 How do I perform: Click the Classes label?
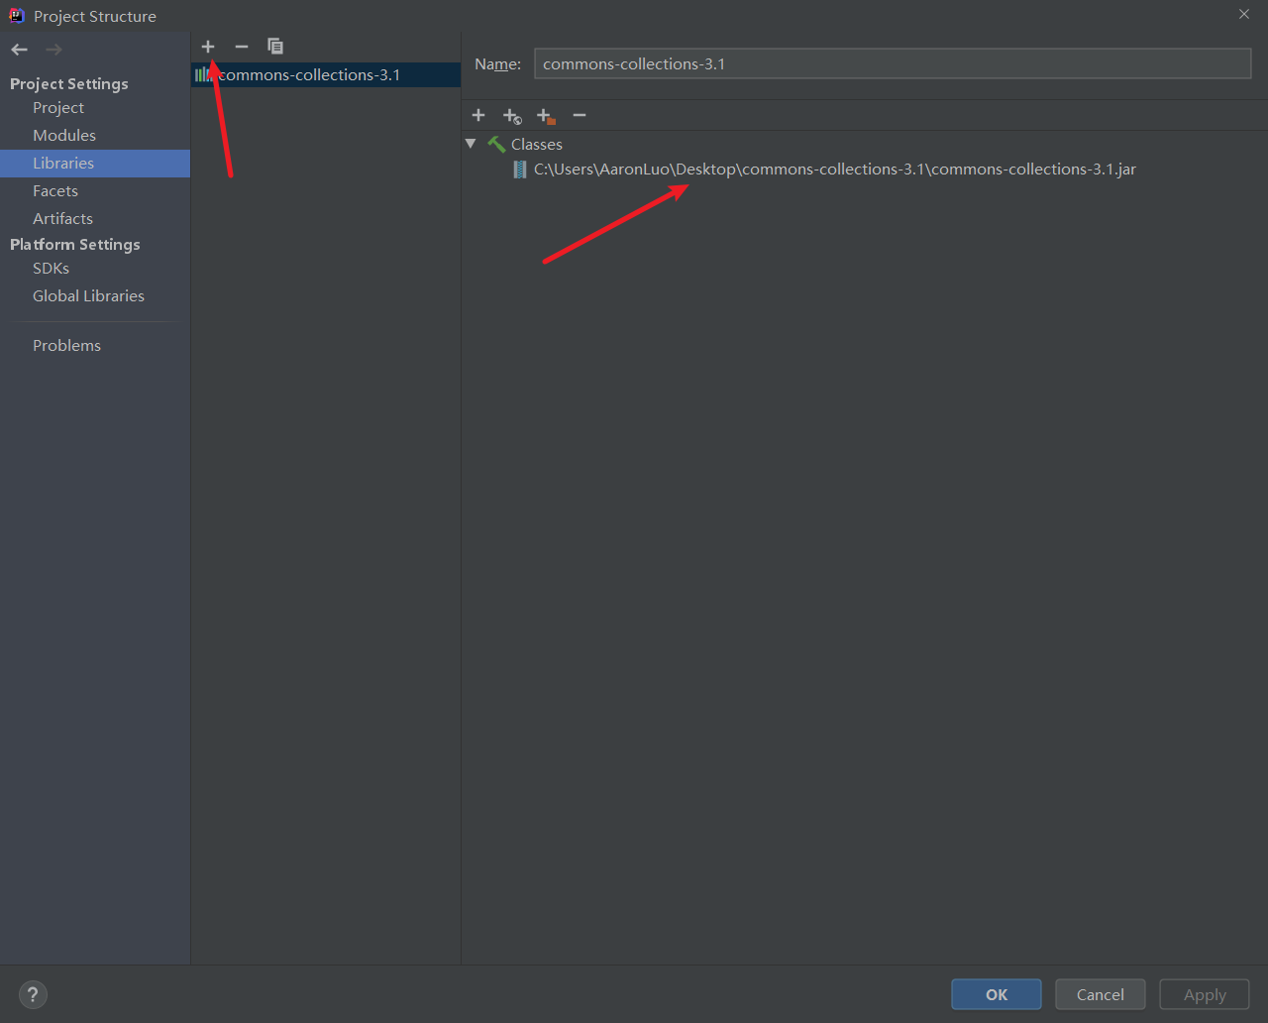pyautogui.click(x=537, y=145)
